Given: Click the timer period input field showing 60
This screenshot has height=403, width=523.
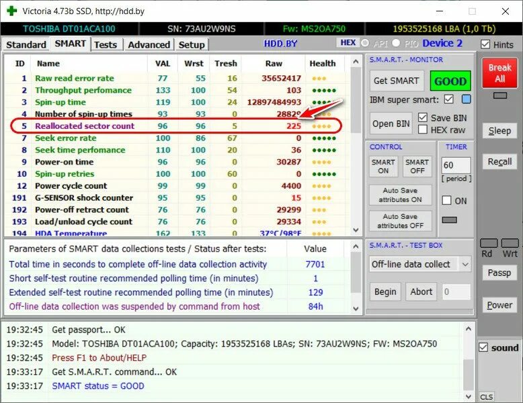Looking at the screenshot, I should (456, 165).
